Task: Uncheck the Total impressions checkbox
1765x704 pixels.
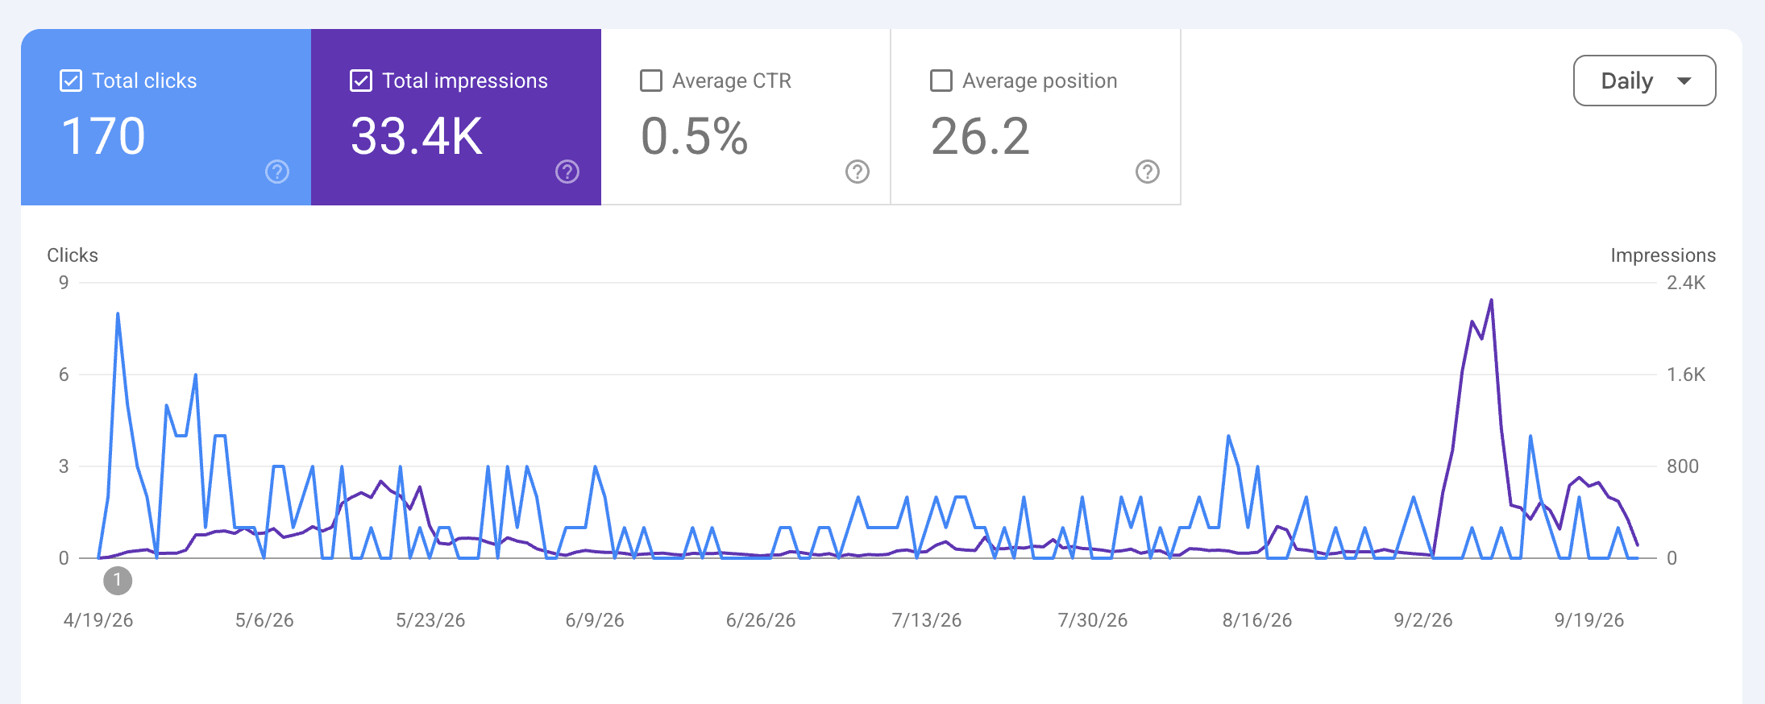Action: click(361, 81)
